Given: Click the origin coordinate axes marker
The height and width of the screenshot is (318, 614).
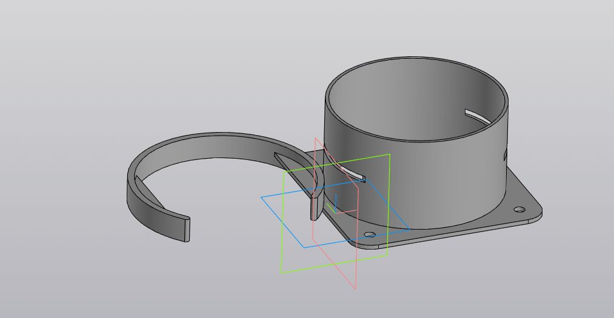Looking at the screenshot, I should point(336,200).
